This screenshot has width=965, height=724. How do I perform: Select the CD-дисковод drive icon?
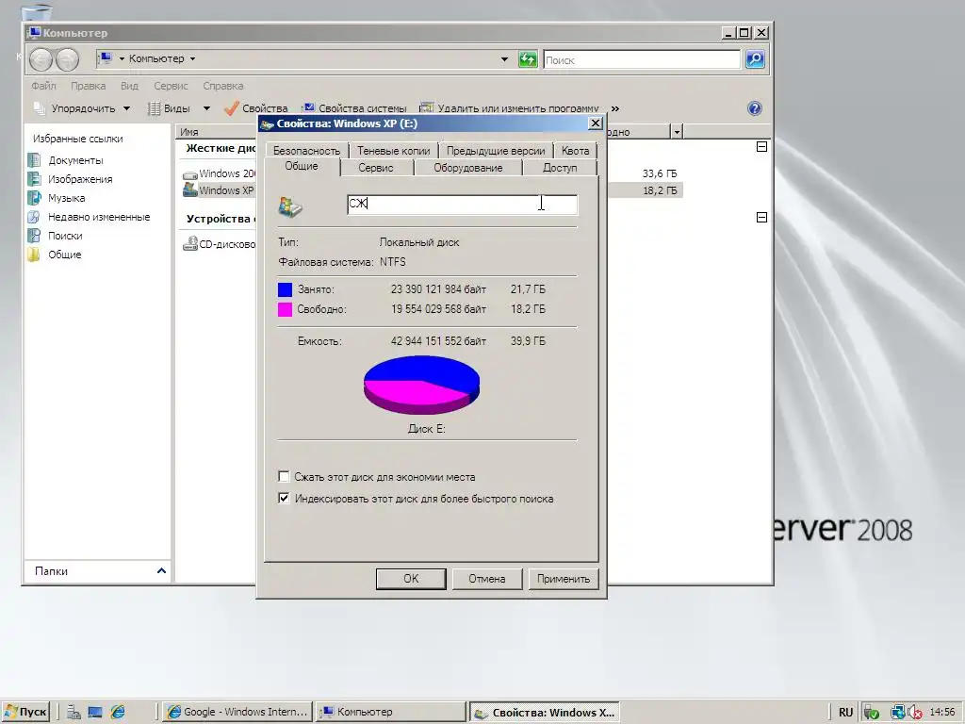[190, 244]
